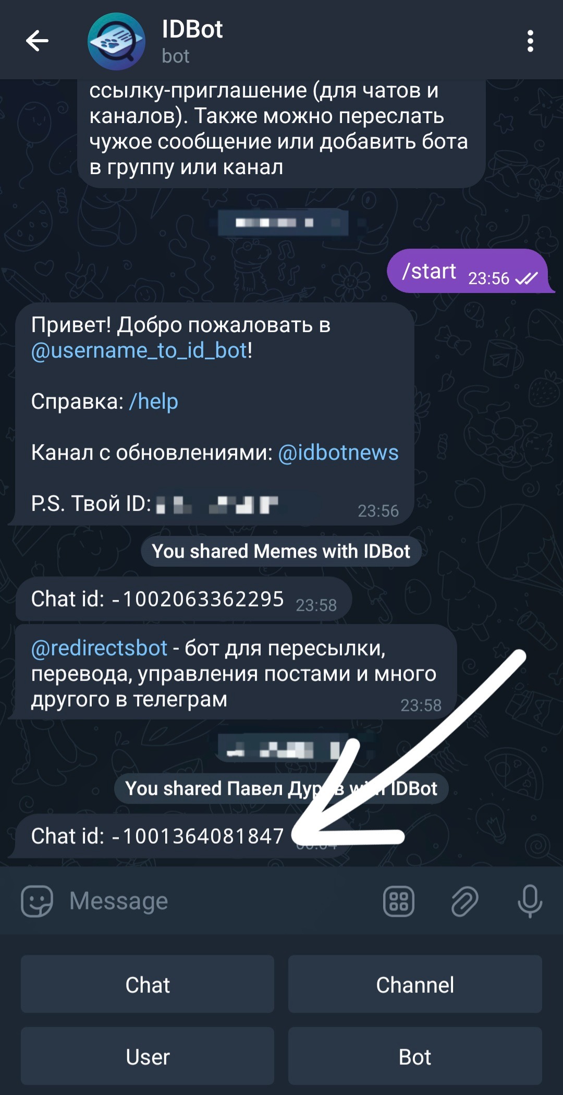Tap the /help command link
Image resolution: width=563 pixels, height=1095 pixels.
(x=154, y=401)
